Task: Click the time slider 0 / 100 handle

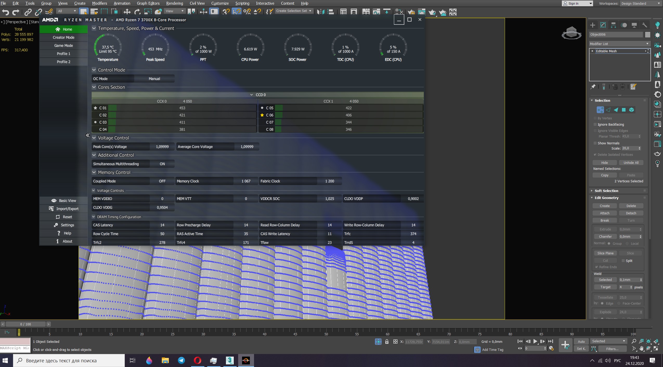Action: 25,324
